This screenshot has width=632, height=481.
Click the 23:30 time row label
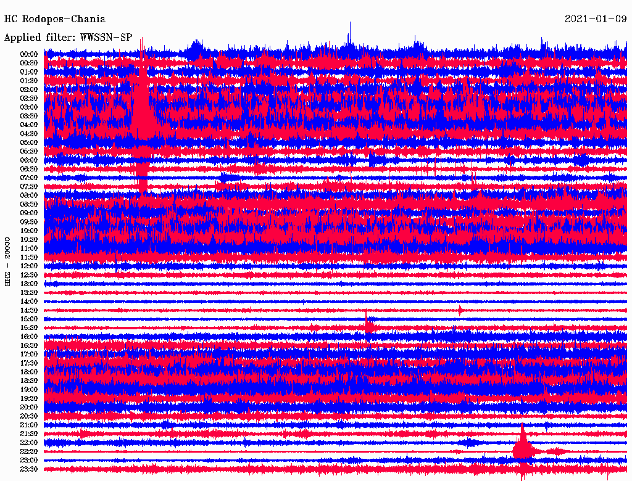coord(29,469)
